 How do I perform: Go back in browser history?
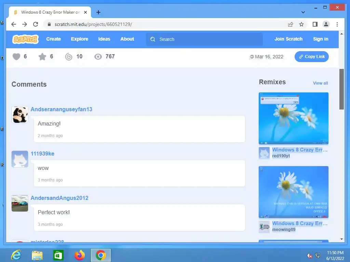coord(14,24)
